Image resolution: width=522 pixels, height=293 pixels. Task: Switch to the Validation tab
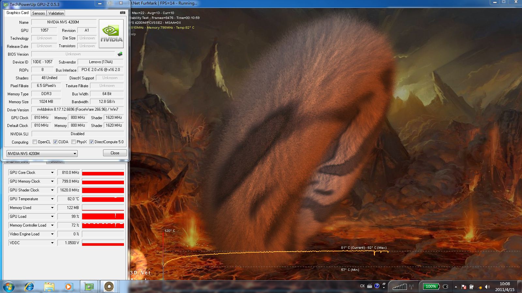pyautogui.click(x=56, y=13)
